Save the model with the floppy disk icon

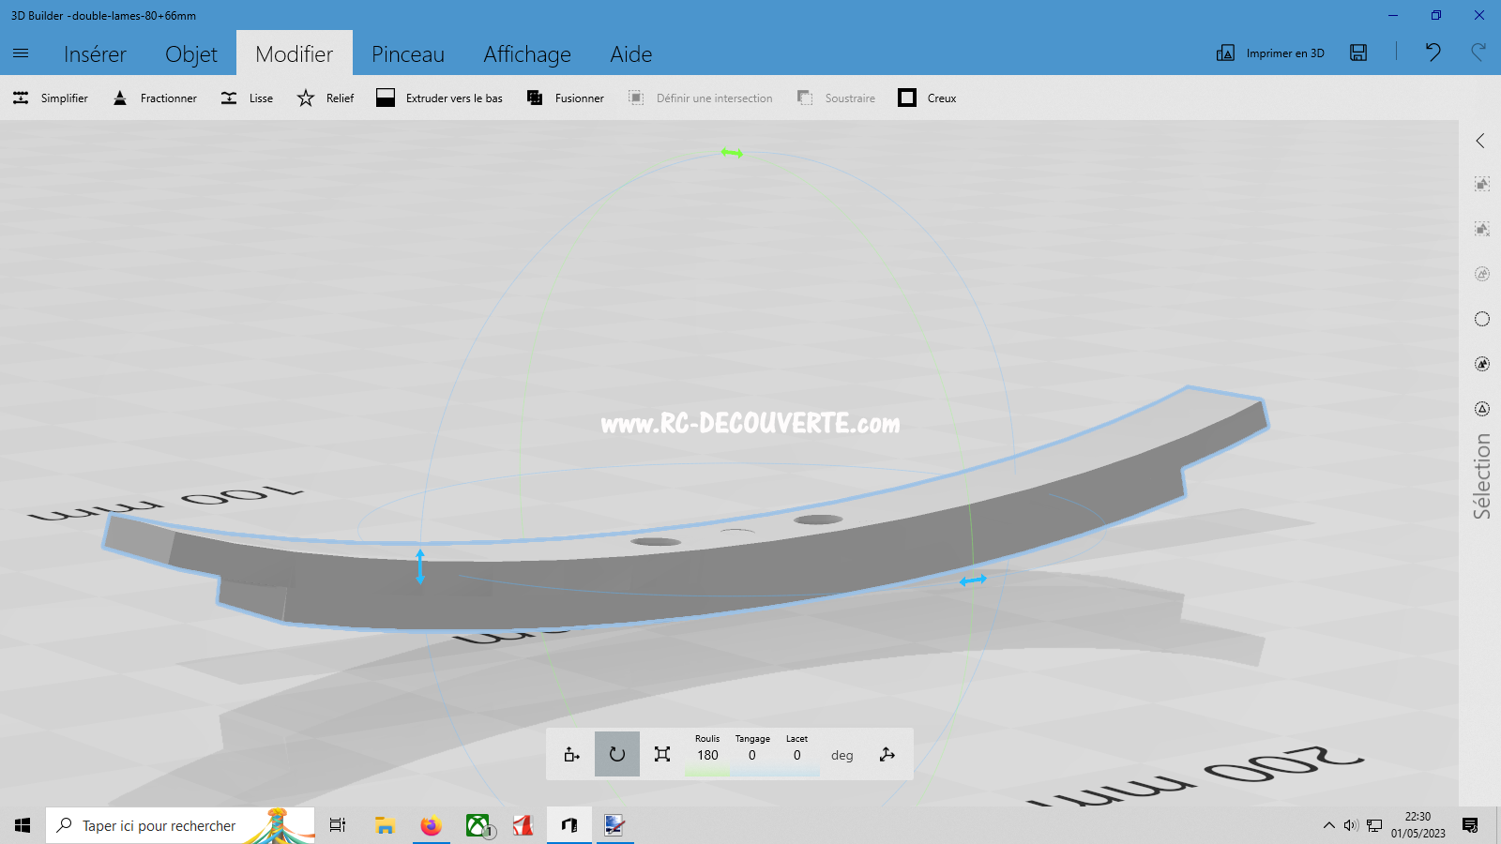tap(1358, 53)
